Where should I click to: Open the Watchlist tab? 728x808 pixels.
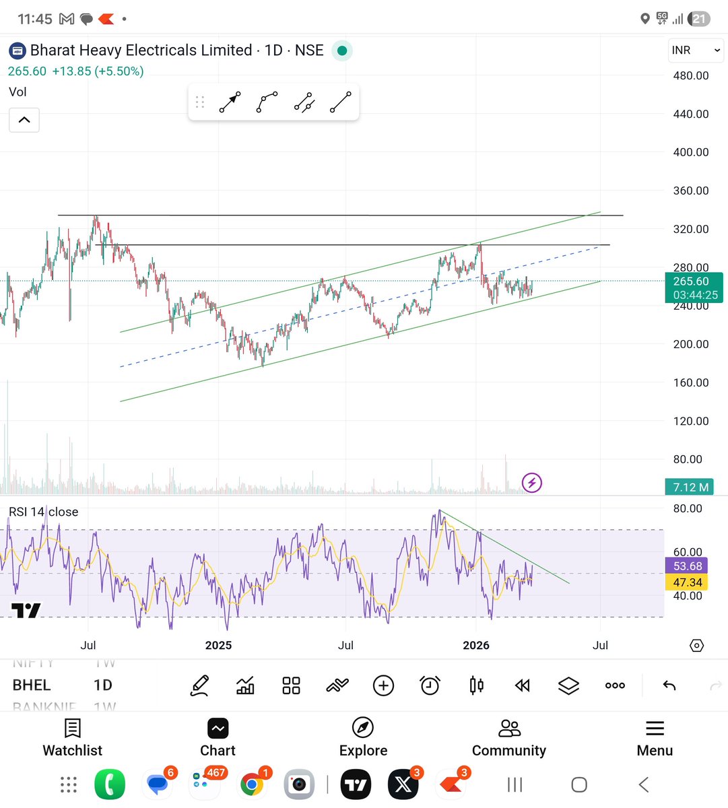coord(72,738)
